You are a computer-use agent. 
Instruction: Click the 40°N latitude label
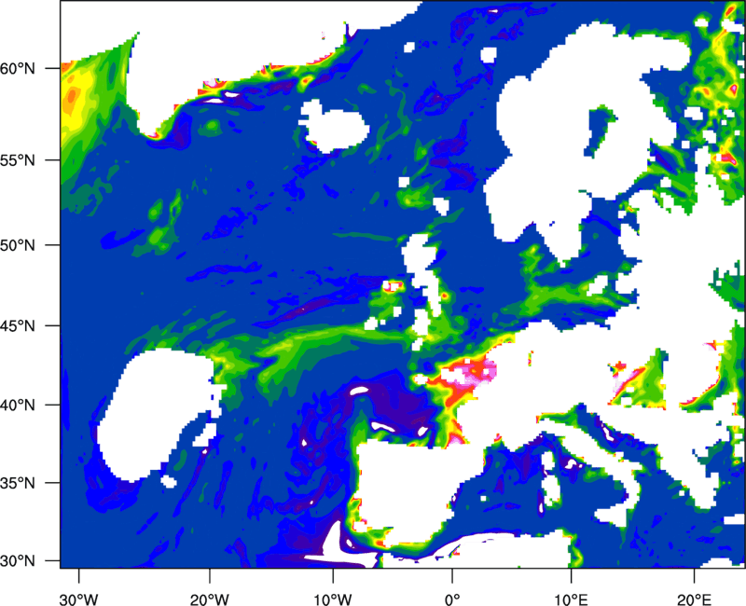18,406
